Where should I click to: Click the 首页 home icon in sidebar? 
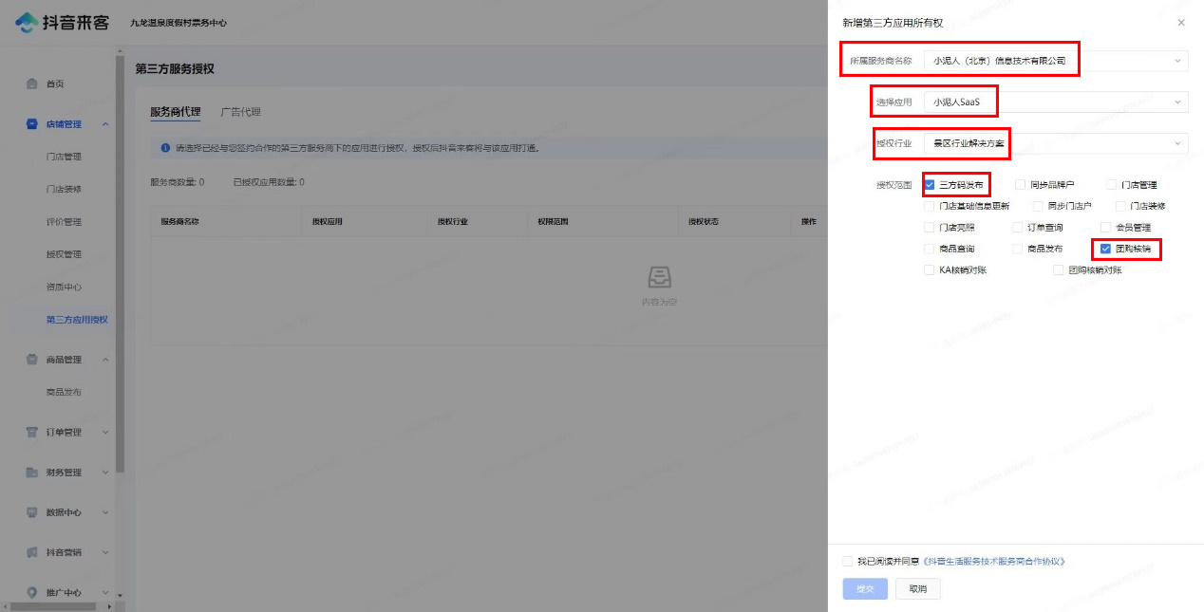32,83
